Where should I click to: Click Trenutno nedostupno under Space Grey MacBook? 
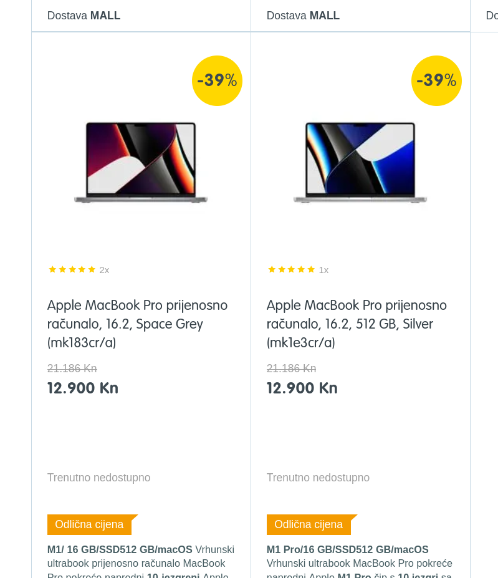98,478
